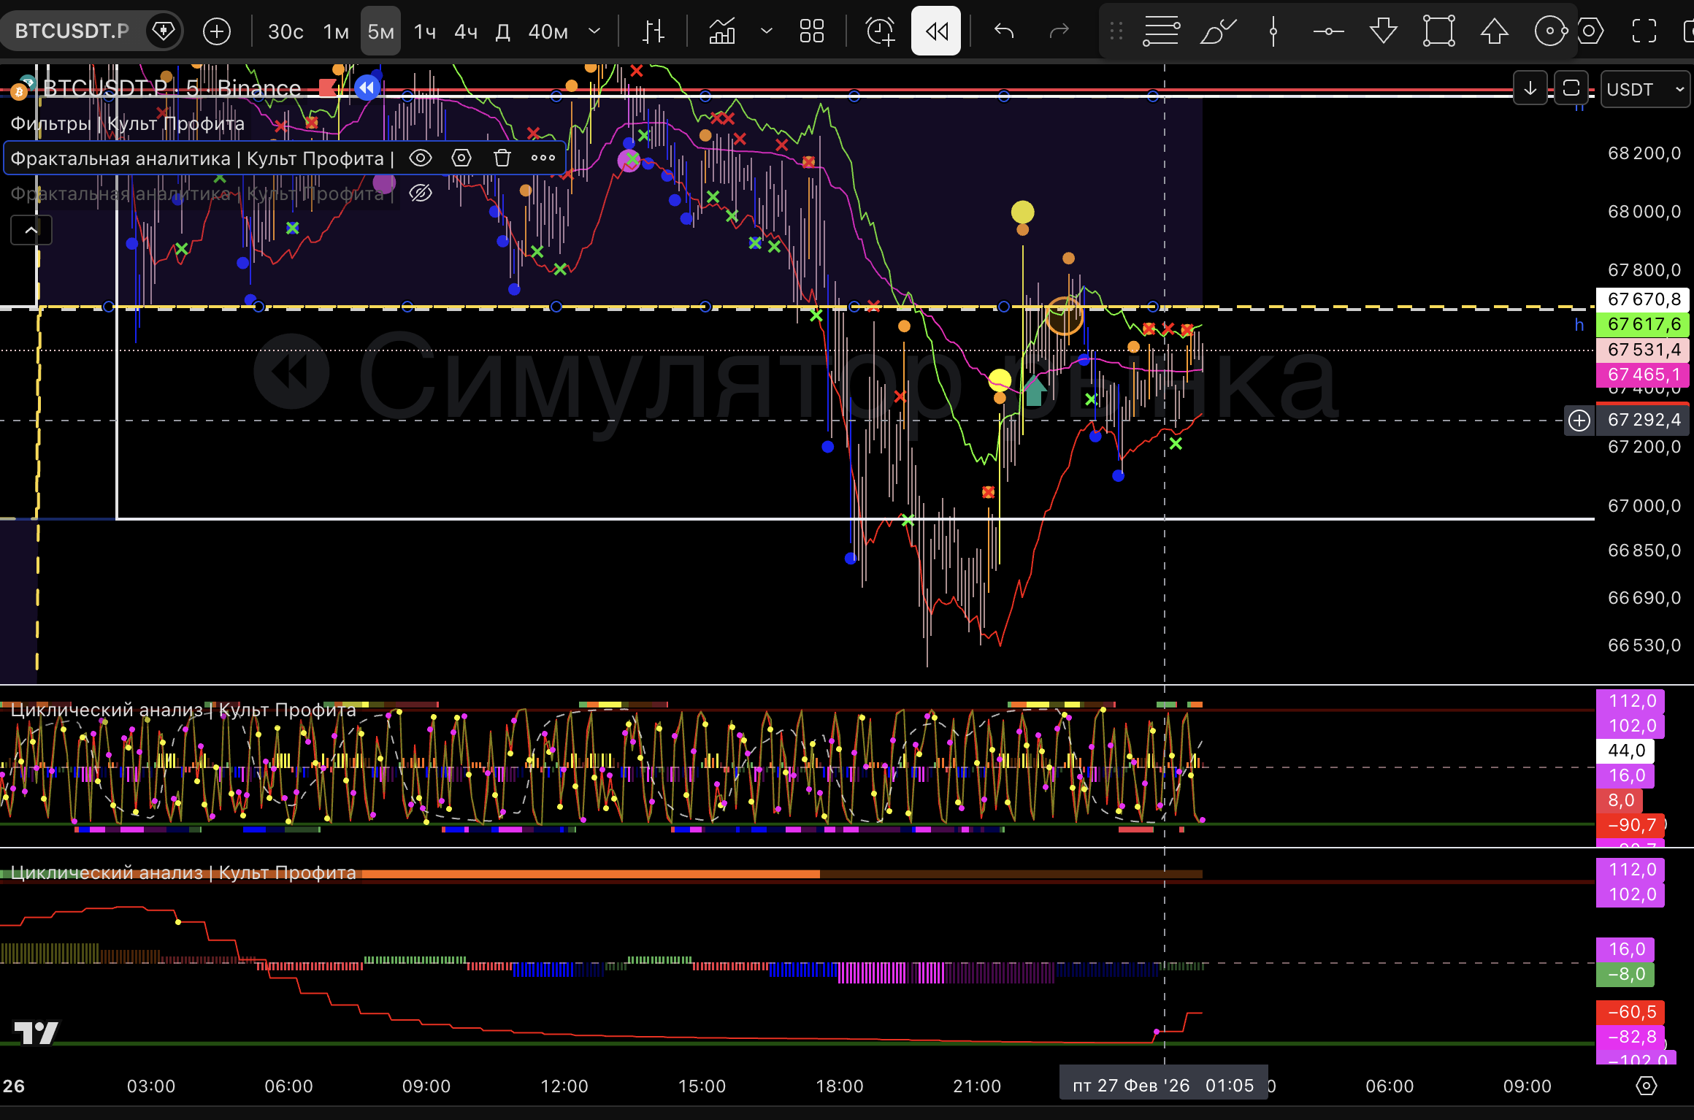
Task: Enter fullscreen mode icon
Action: tap(1644, 31)
